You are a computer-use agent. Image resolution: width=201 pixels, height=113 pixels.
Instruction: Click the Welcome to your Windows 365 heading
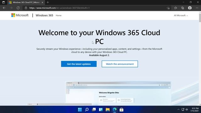99,37
